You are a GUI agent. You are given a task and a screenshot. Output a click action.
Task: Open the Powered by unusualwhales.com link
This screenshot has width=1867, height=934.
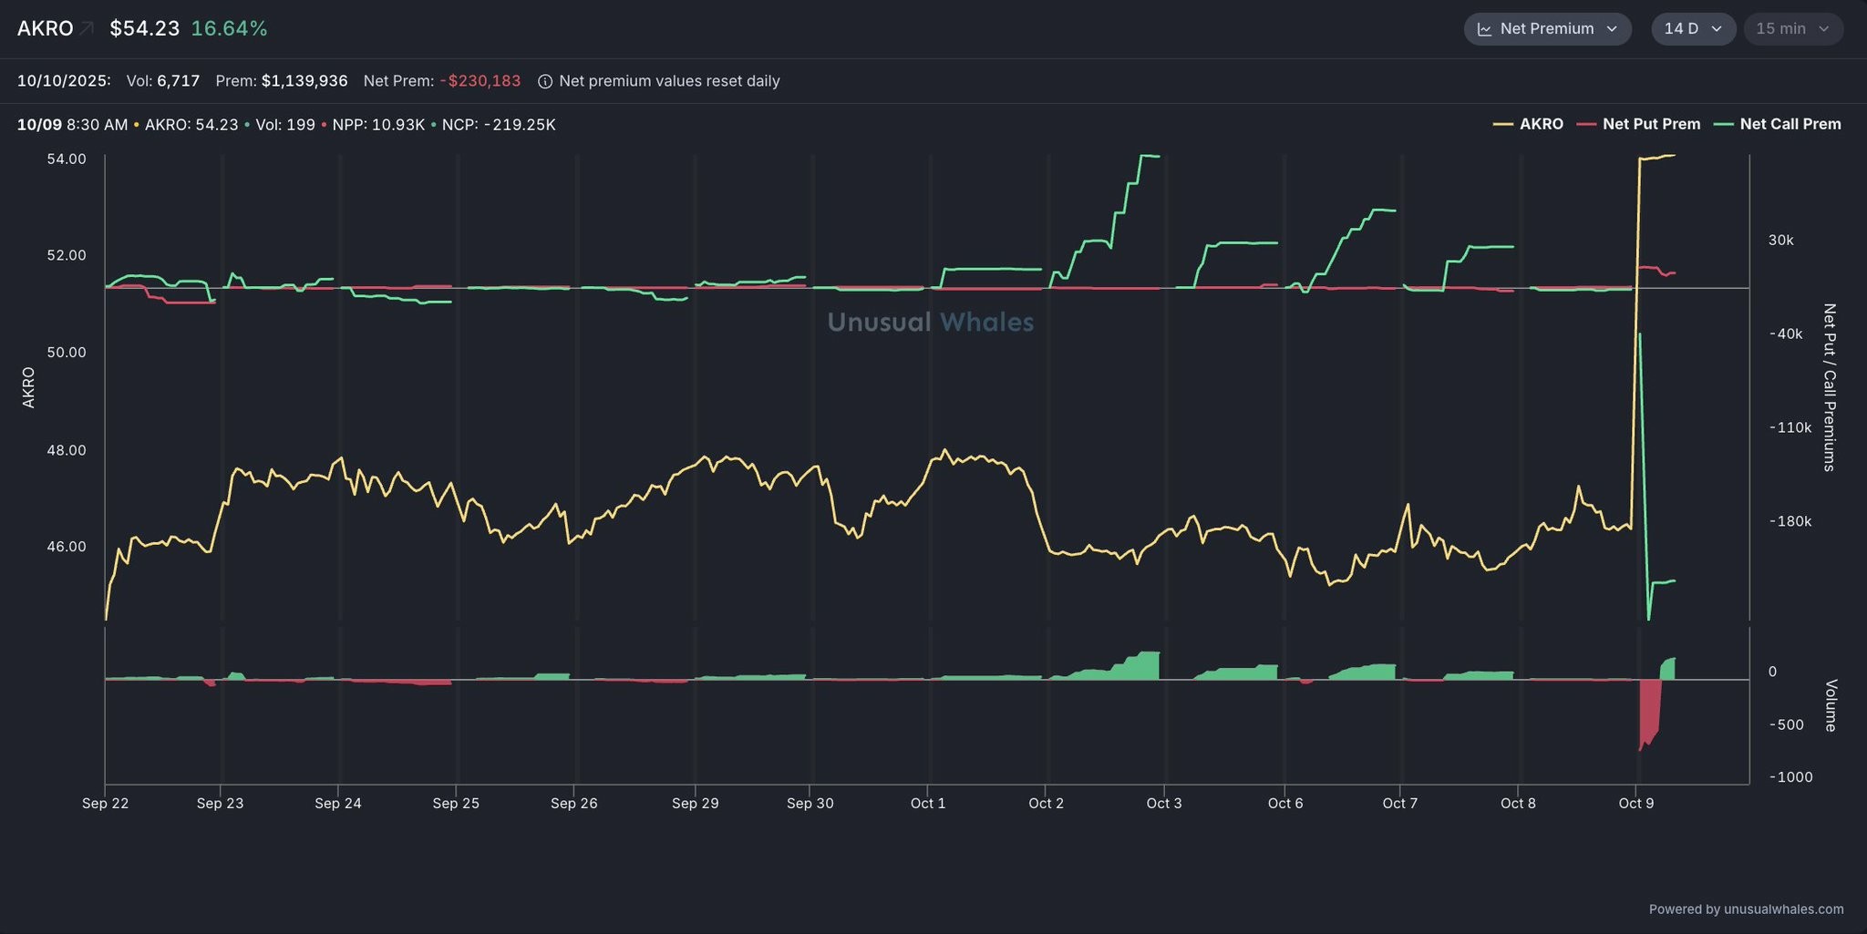(1746, 908)
